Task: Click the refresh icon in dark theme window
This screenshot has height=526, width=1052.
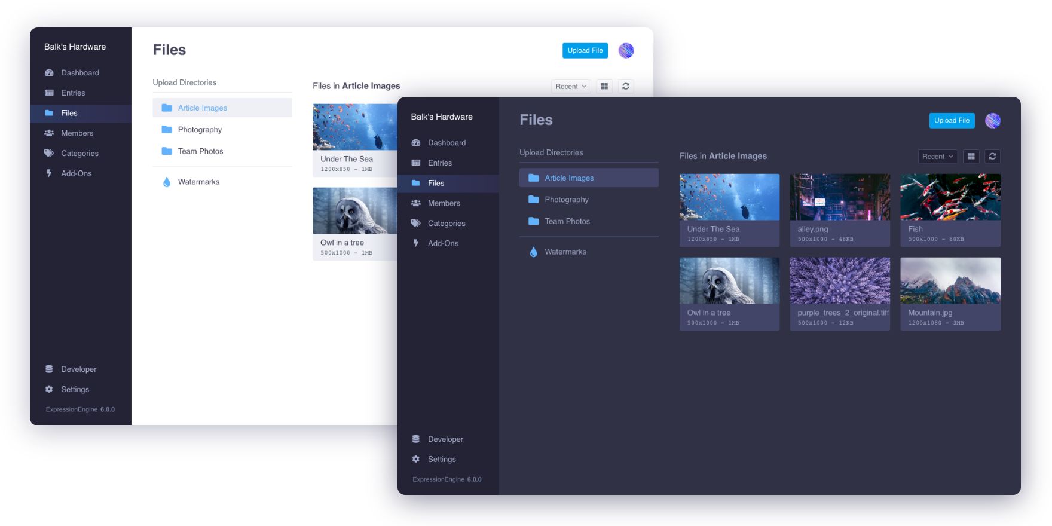Action: pos(992,157)
